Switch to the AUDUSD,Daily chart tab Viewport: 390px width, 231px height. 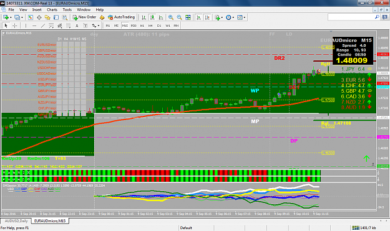pyautogui.click(x=16, y=221)
